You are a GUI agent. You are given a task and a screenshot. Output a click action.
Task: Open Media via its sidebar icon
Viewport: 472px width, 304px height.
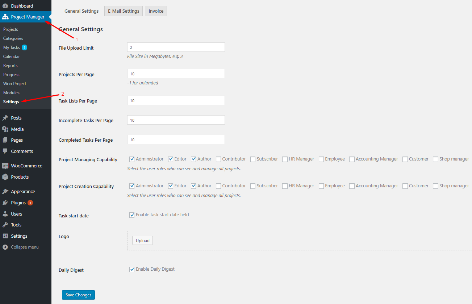5,129
